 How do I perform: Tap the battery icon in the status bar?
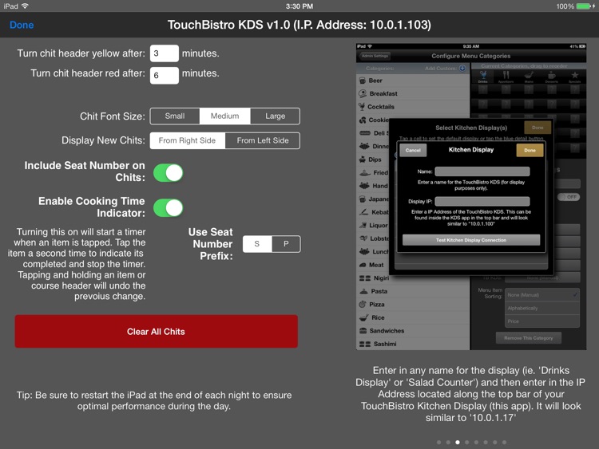[585, 6]
